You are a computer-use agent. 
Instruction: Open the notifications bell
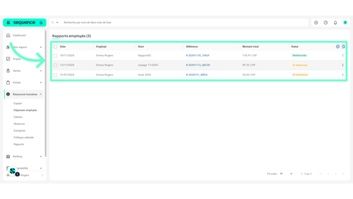pos(336,23)
